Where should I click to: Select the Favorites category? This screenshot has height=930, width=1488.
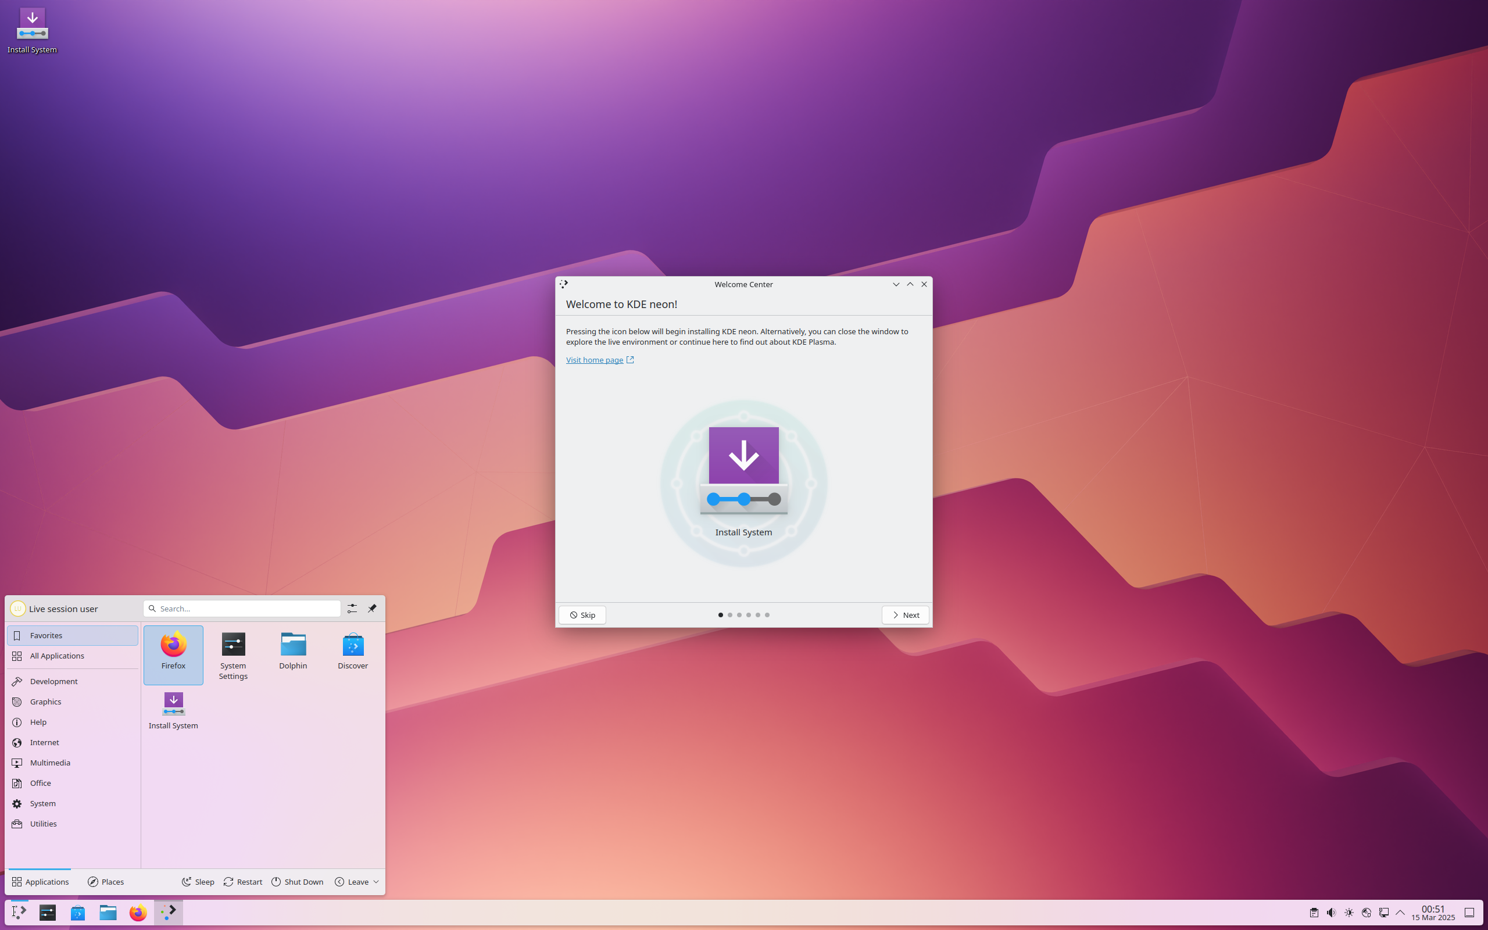click(x=73, y=635)
